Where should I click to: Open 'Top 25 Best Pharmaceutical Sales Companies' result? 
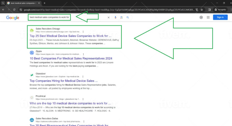pyautogui.click(x=69, y=125)
